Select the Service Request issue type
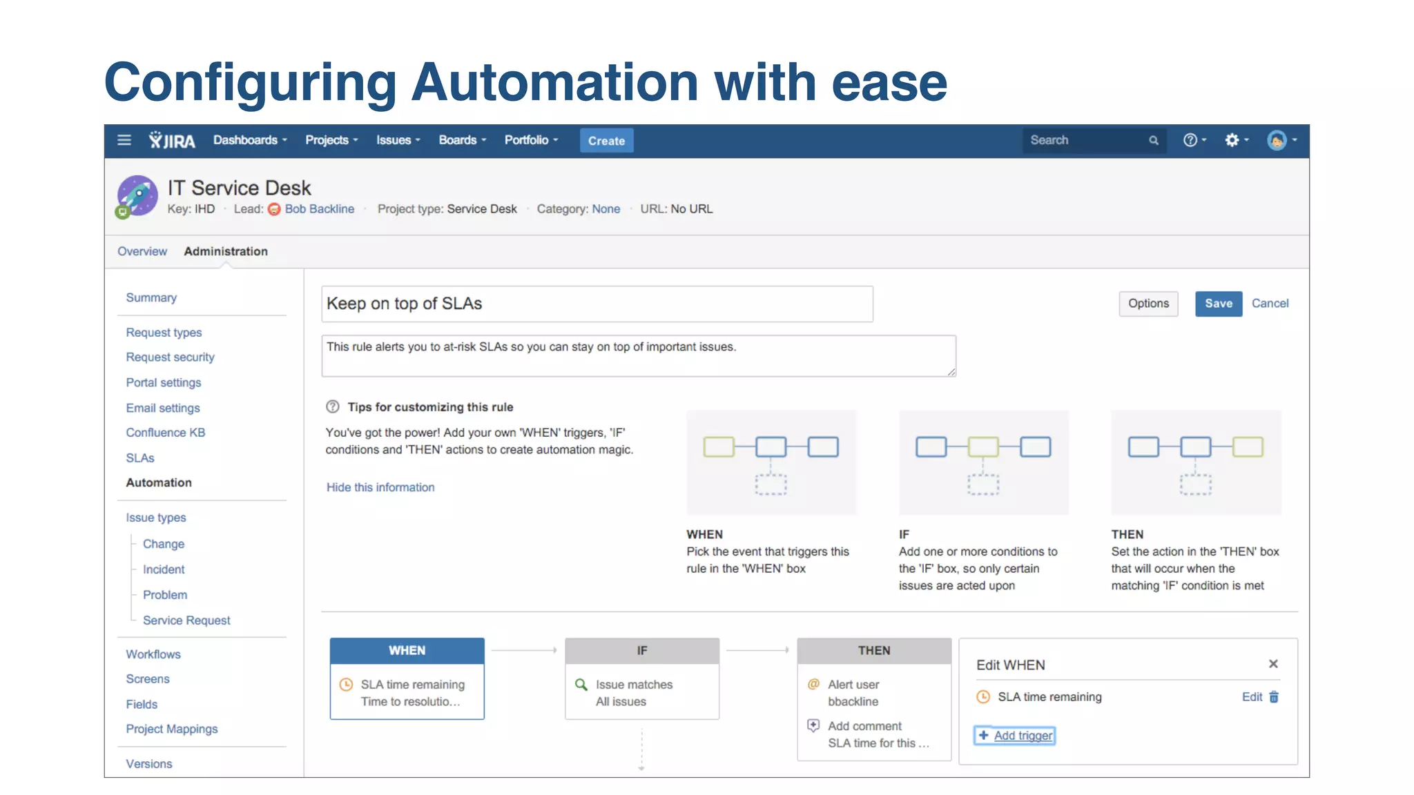This screenshot has height=795, width=1414. point(186,620)
